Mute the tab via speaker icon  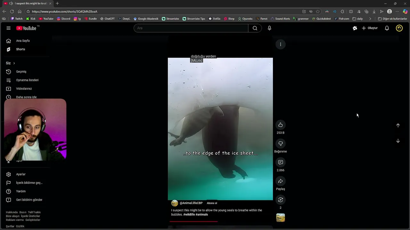tap(11, 4)
